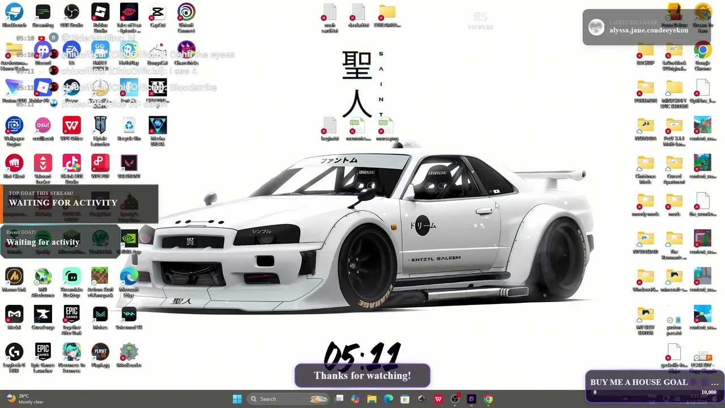
Task: Select the Moises desktop shortcut
Action: (100, 318)
